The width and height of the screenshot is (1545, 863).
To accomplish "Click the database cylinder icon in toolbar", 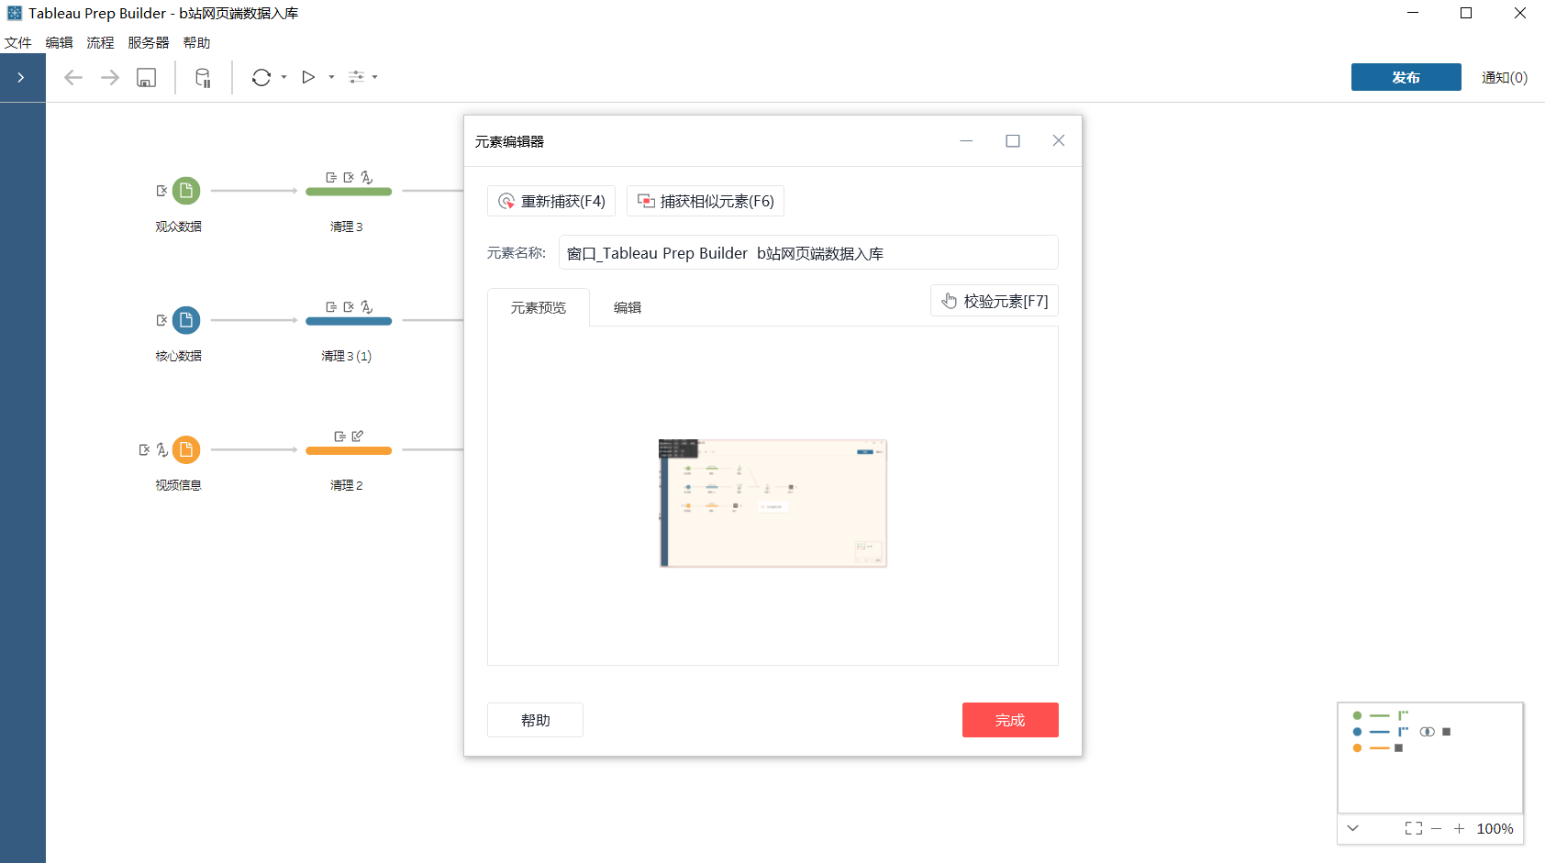I will [204, 78].
